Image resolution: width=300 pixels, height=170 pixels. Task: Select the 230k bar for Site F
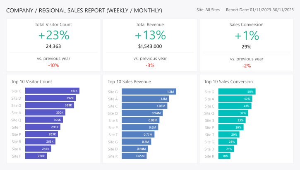(x=36, y=156)
